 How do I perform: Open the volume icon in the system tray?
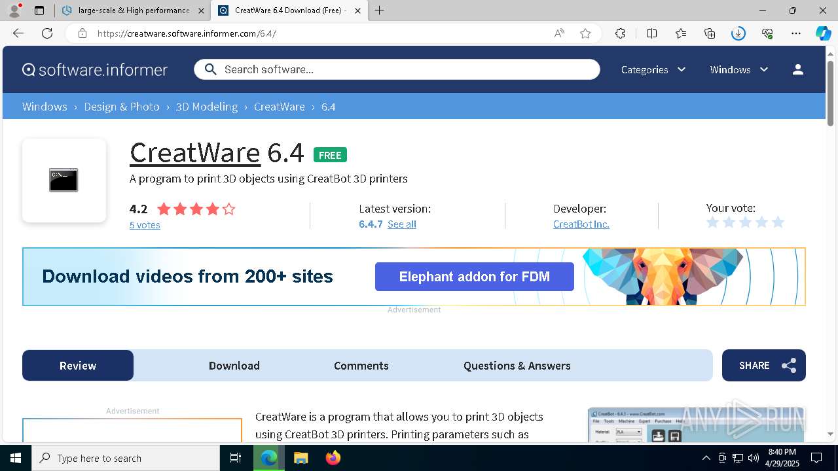point(753,458)
